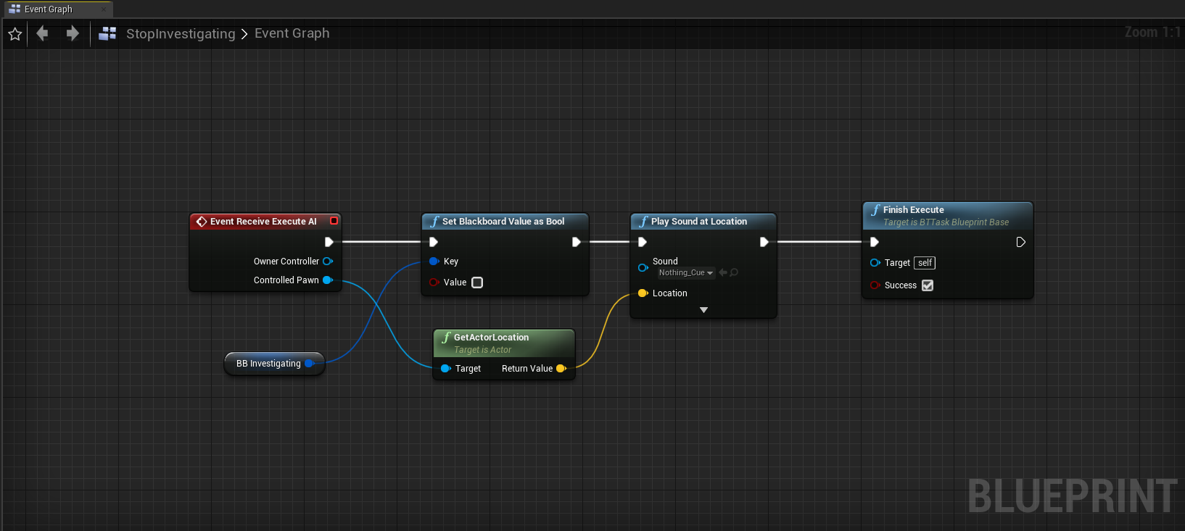Click the red delegate pin on Event Receive Execute AI
The height and width of the screenshot is (531, 1185).
click(334, 221)
